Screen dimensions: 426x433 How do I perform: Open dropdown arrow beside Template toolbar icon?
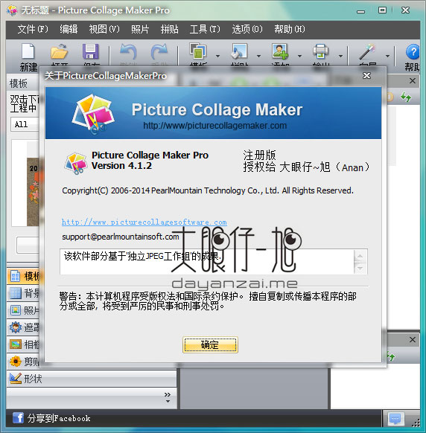click(217, 56)
